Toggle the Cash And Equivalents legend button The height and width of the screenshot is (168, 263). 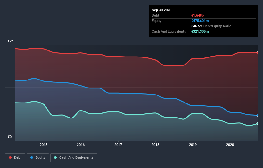tap(74, 158)
